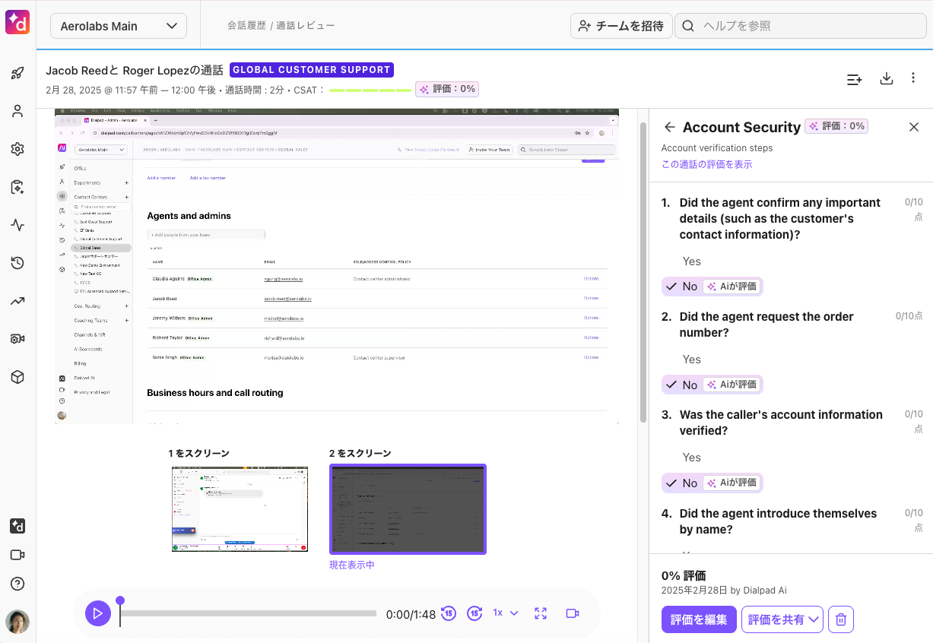Play the call recording
Screen dimensions: 933x643
97,613
